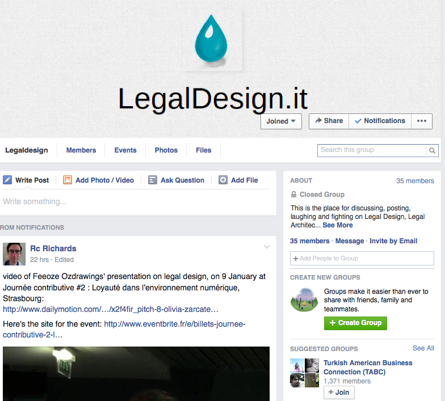Expand the post options chevron on Rc Richards' post
The height and width of the screenshot is (401, 445).
tap(267, 247)
